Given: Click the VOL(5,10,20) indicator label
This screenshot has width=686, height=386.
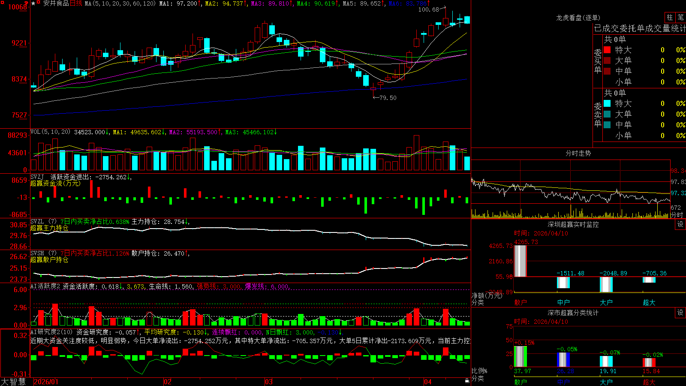Looking at the screenshot, I should point(50,132).
